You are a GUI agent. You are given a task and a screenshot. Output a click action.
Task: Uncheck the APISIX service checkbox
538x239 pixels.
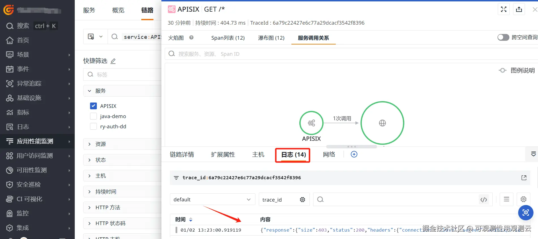[93, 106]
